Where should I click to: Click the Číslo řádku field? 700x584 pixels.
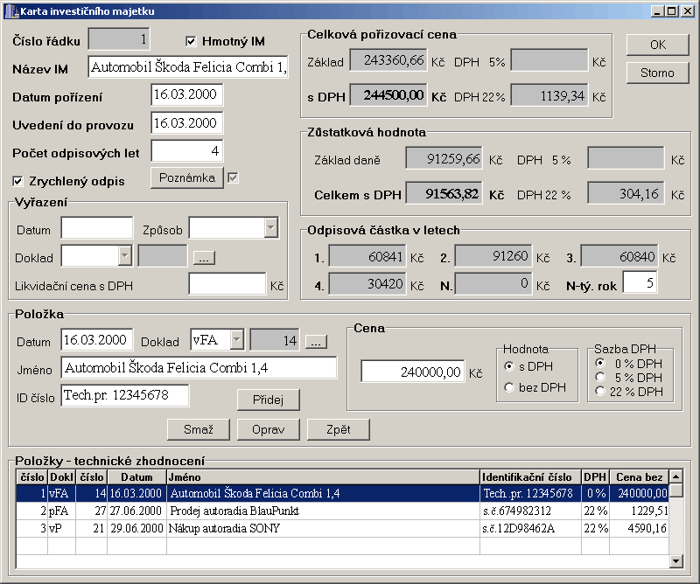[x=119, y=38]
